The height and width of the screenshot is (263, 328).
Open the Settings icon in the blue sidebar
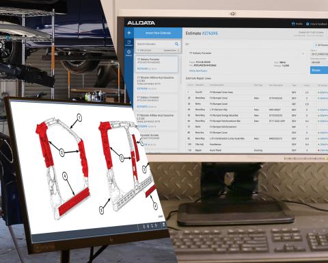[129, 53]
